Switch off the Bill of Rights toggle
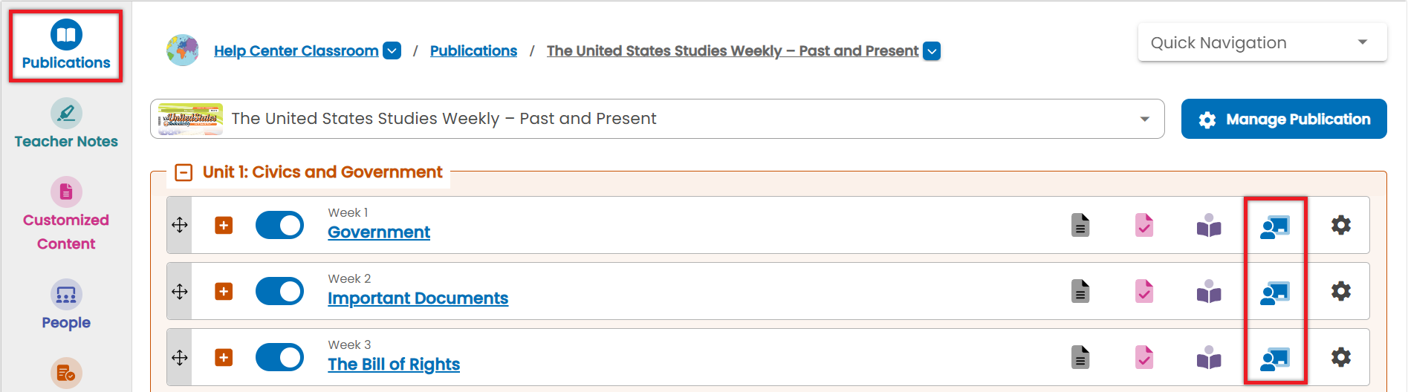 click(279, 357)
